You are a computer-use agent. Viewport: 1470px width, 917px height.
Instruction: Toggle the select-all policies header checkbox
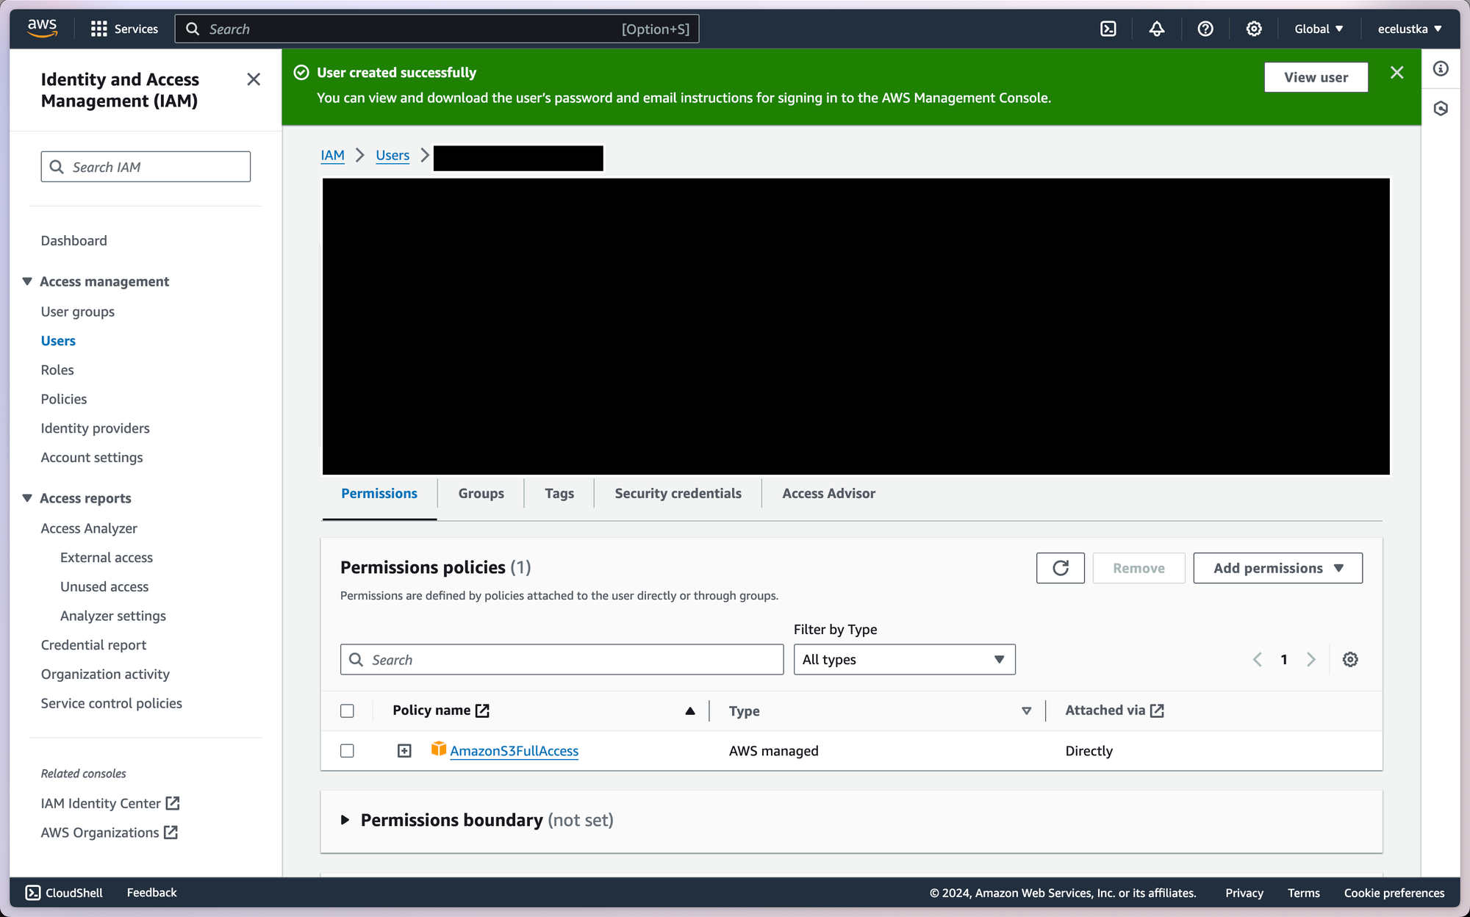tap(347, 711)
